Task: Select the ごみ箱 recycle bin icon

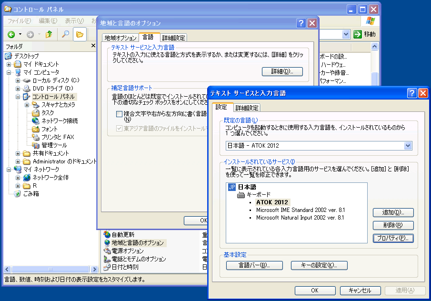Action: pos(17,194)
